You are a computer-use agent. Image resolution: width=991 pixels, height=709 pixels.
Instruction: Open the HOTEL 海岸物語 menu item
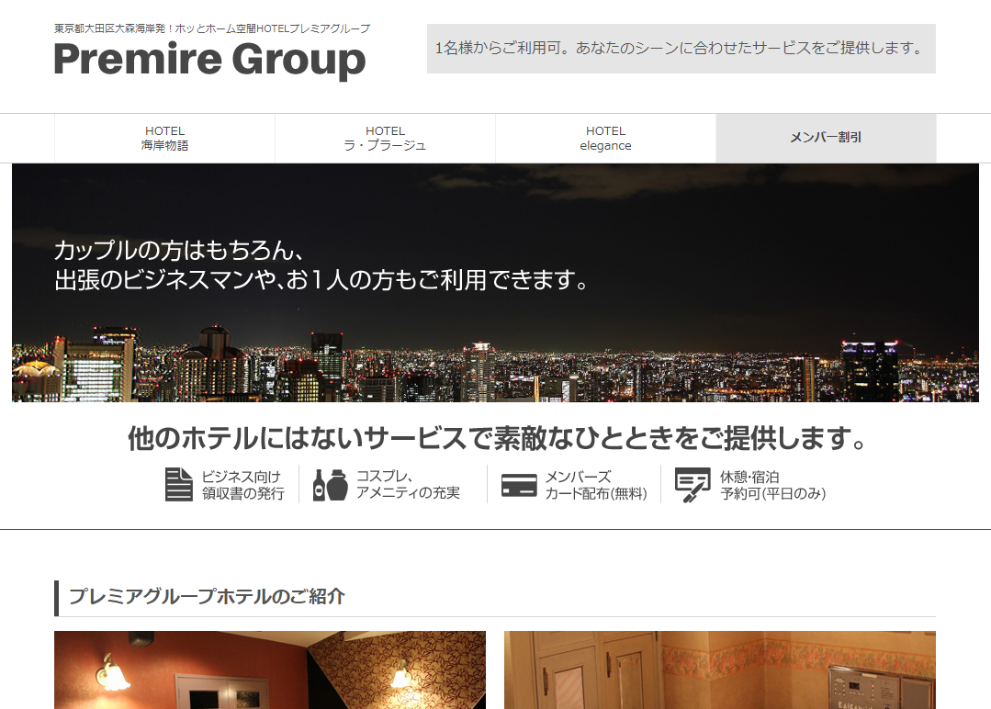[x=164, y=139]
